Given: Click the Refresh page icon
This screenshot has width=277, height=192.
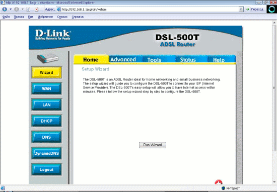Looking at the screenshot, I should (x=28, y=10).
